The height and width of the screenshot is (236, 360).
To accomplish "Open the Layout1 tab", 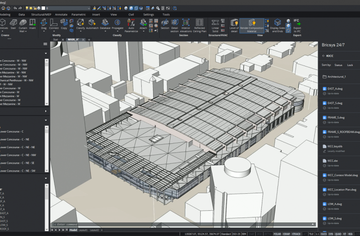I will coord(83,230).
